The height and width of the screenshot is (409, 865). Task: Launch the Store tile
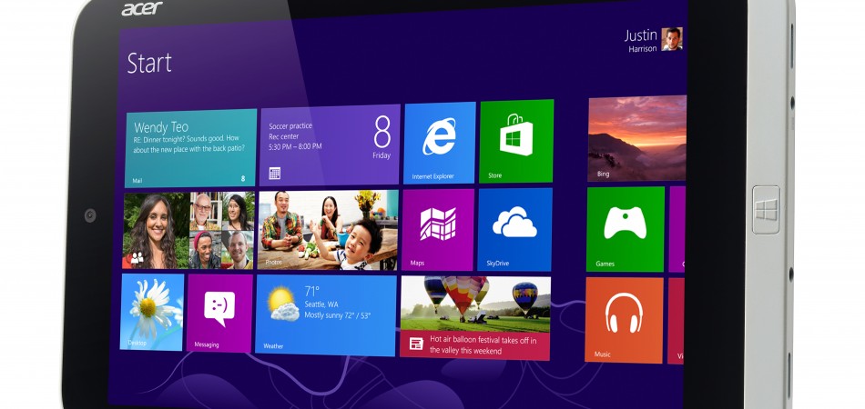click(x=516, y=141)
